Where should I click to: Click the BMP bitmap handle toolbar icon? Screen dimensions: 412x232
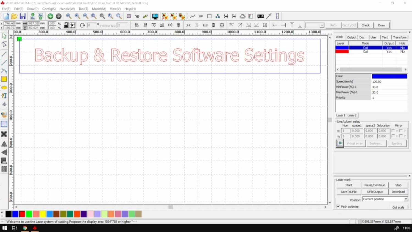pyautogui.click(x=201, y=16)
